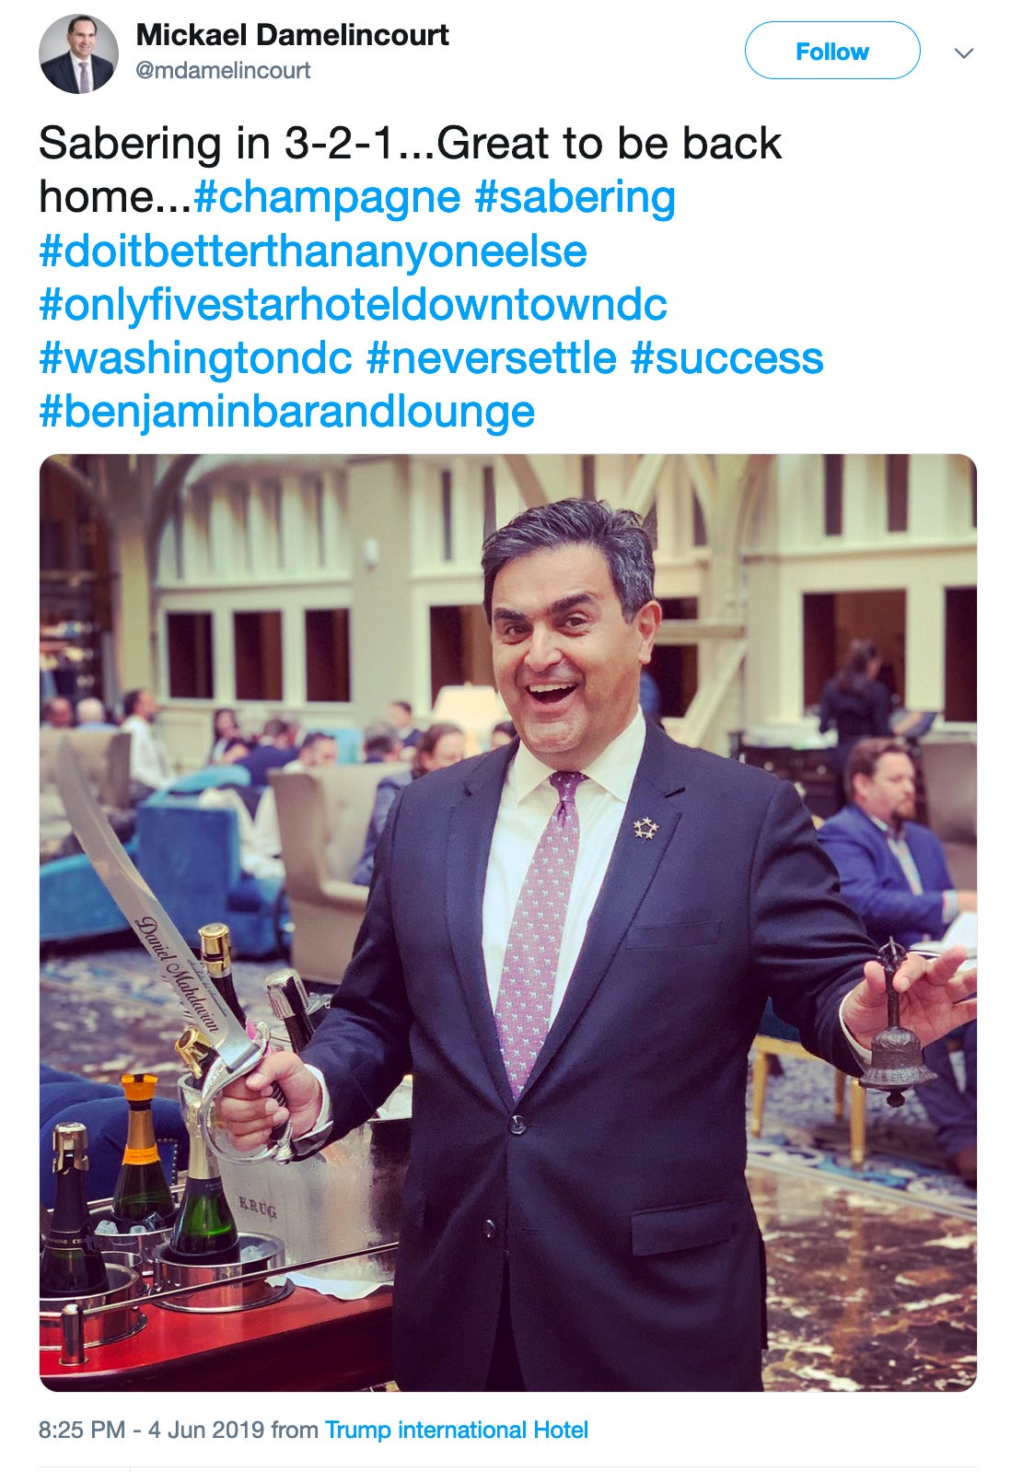
Task: Open the #neversettle hashtag
Action: 491,358
